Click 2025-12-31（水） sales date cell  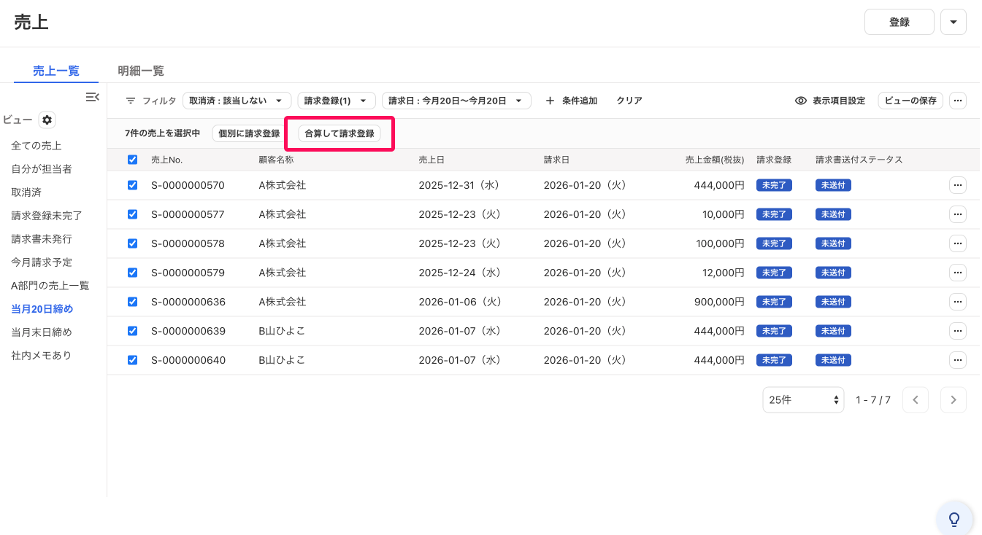click(461, 185)
